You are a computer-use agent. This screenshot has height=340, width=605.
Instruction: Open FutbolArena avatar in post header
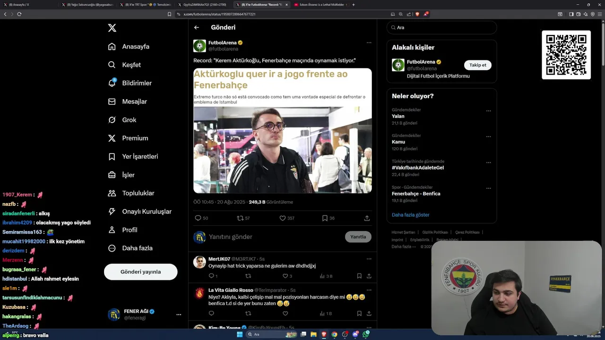point(199,46)
